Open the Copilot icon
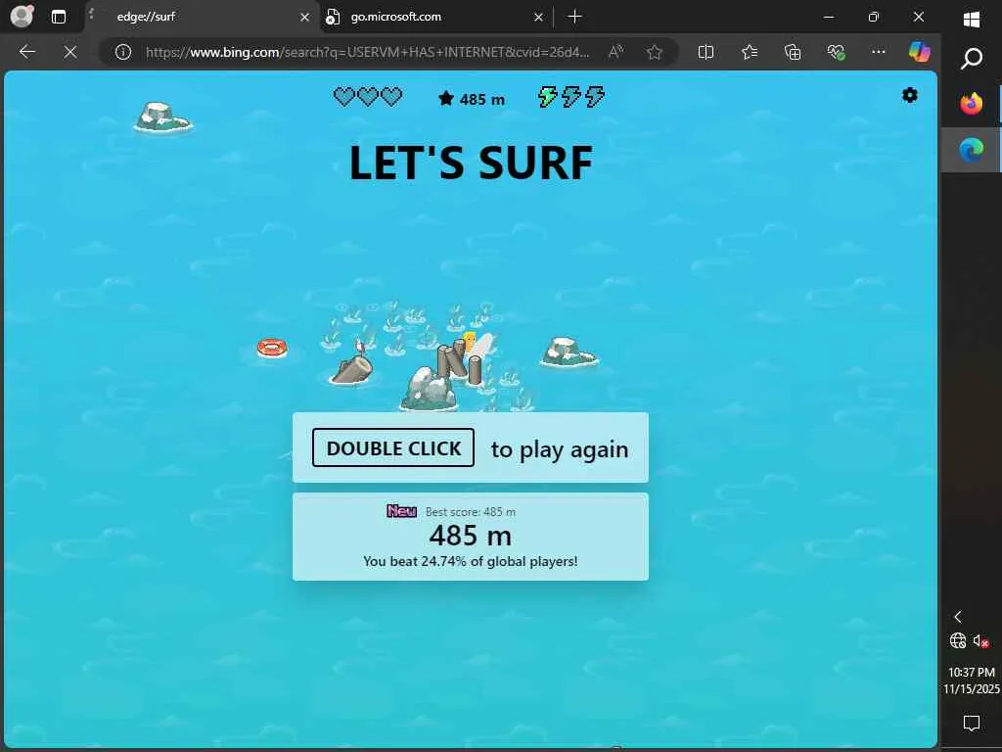 [920, 52]
